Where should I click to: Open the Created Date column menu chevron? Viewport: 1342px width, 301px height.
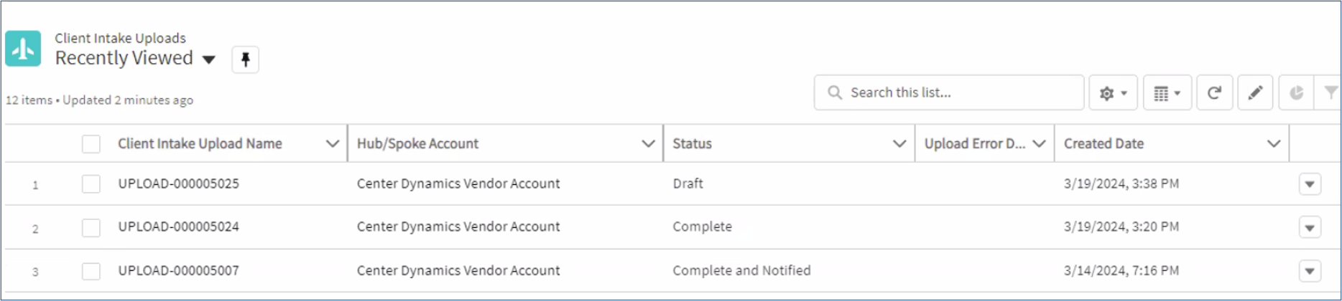click(x=1274, y=144)
